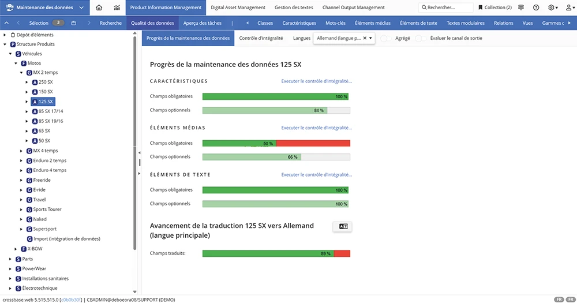Viewport: 577px width, 303px height.
Task: Open the home icon in top bar
Action: coord(99,8)
